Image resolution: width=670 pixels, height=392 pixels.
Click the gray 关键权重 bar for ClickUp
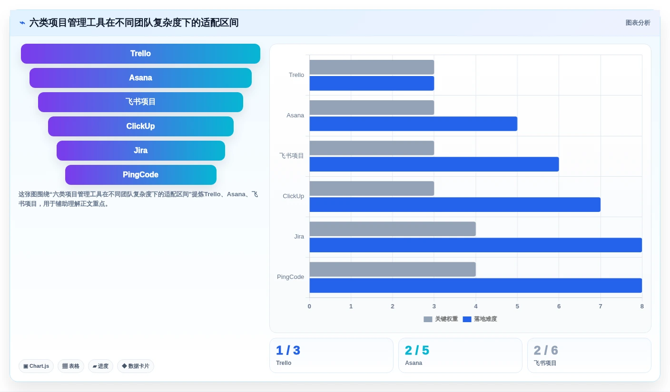coord(372,188)
